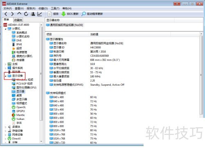
Task: Select the multi-monitor icon
Action: pos(14,99)
